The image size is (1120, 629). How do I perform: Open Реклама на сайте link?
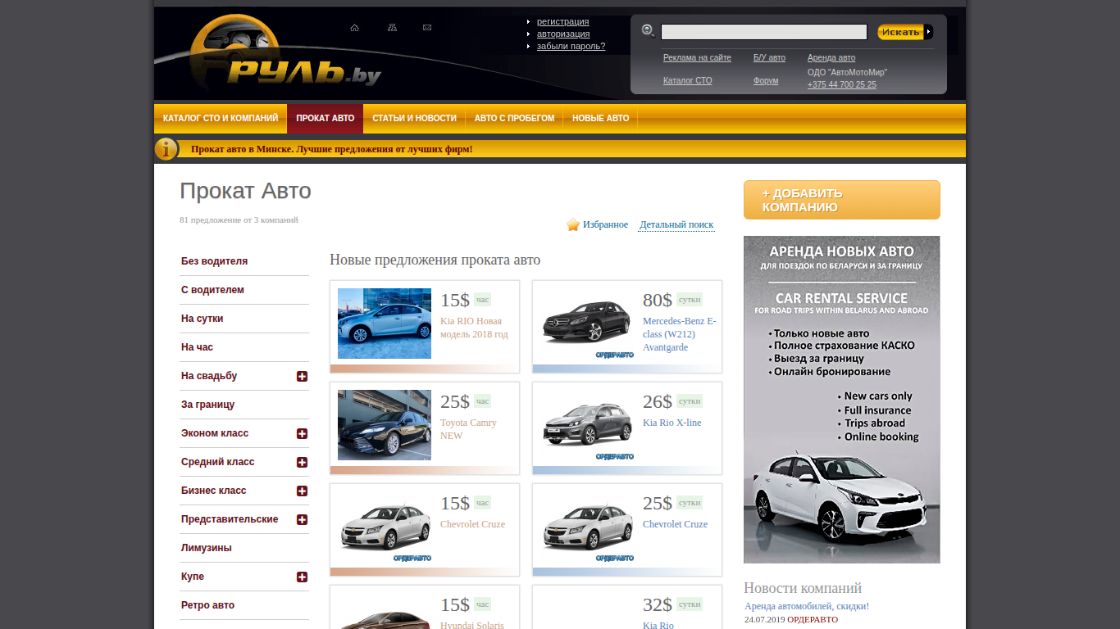(697, 58)
